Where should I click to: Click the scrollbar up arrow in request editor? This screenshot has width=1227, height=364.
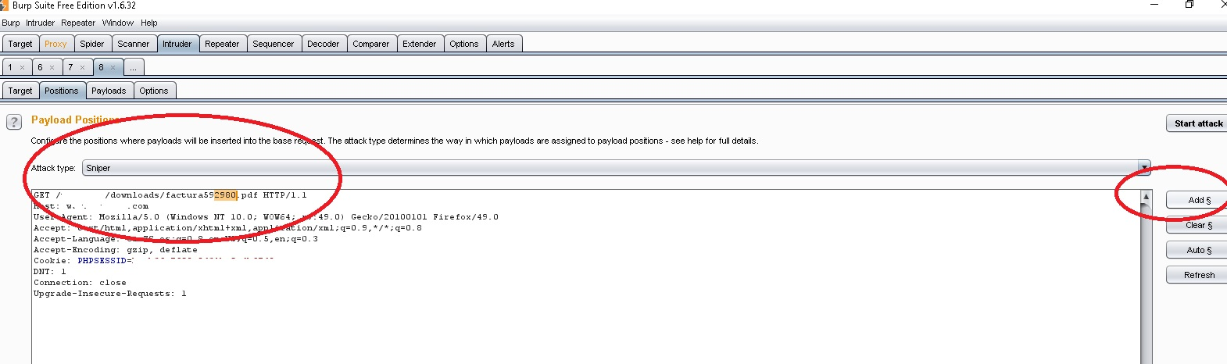1146,196
